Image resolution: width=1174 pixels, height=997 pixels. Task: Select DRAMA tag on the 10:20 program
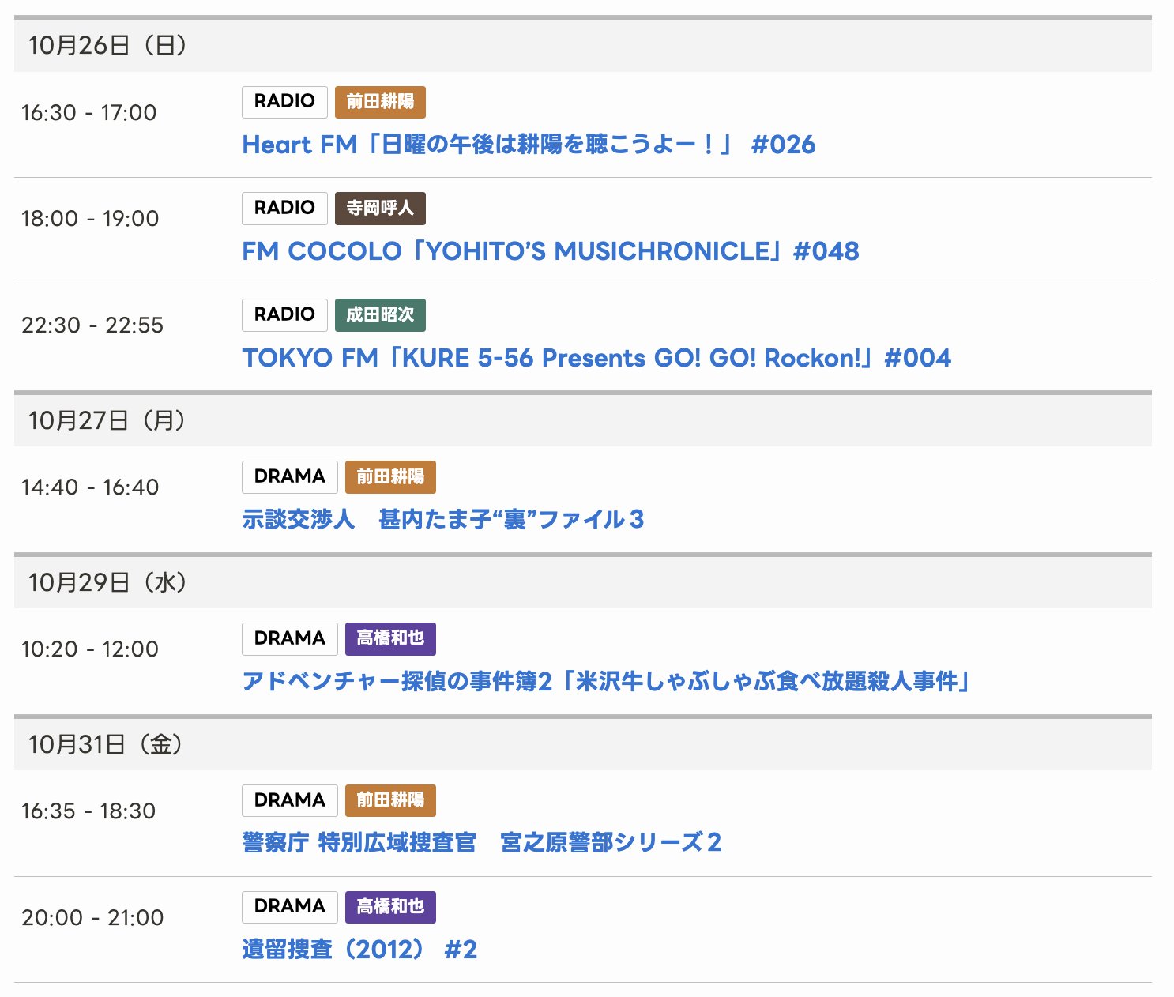click(289, 639)
